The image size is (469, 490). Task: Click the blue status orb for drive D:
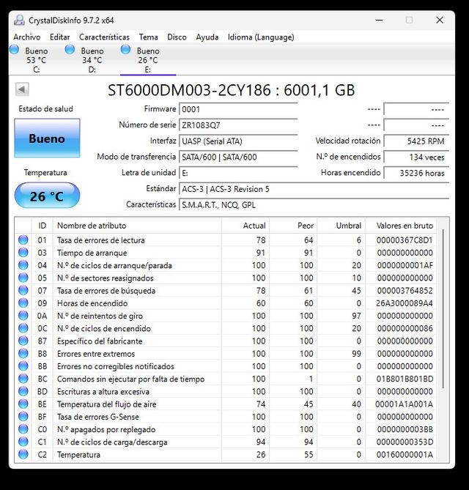pyautogui.click(x=70, y=49)
